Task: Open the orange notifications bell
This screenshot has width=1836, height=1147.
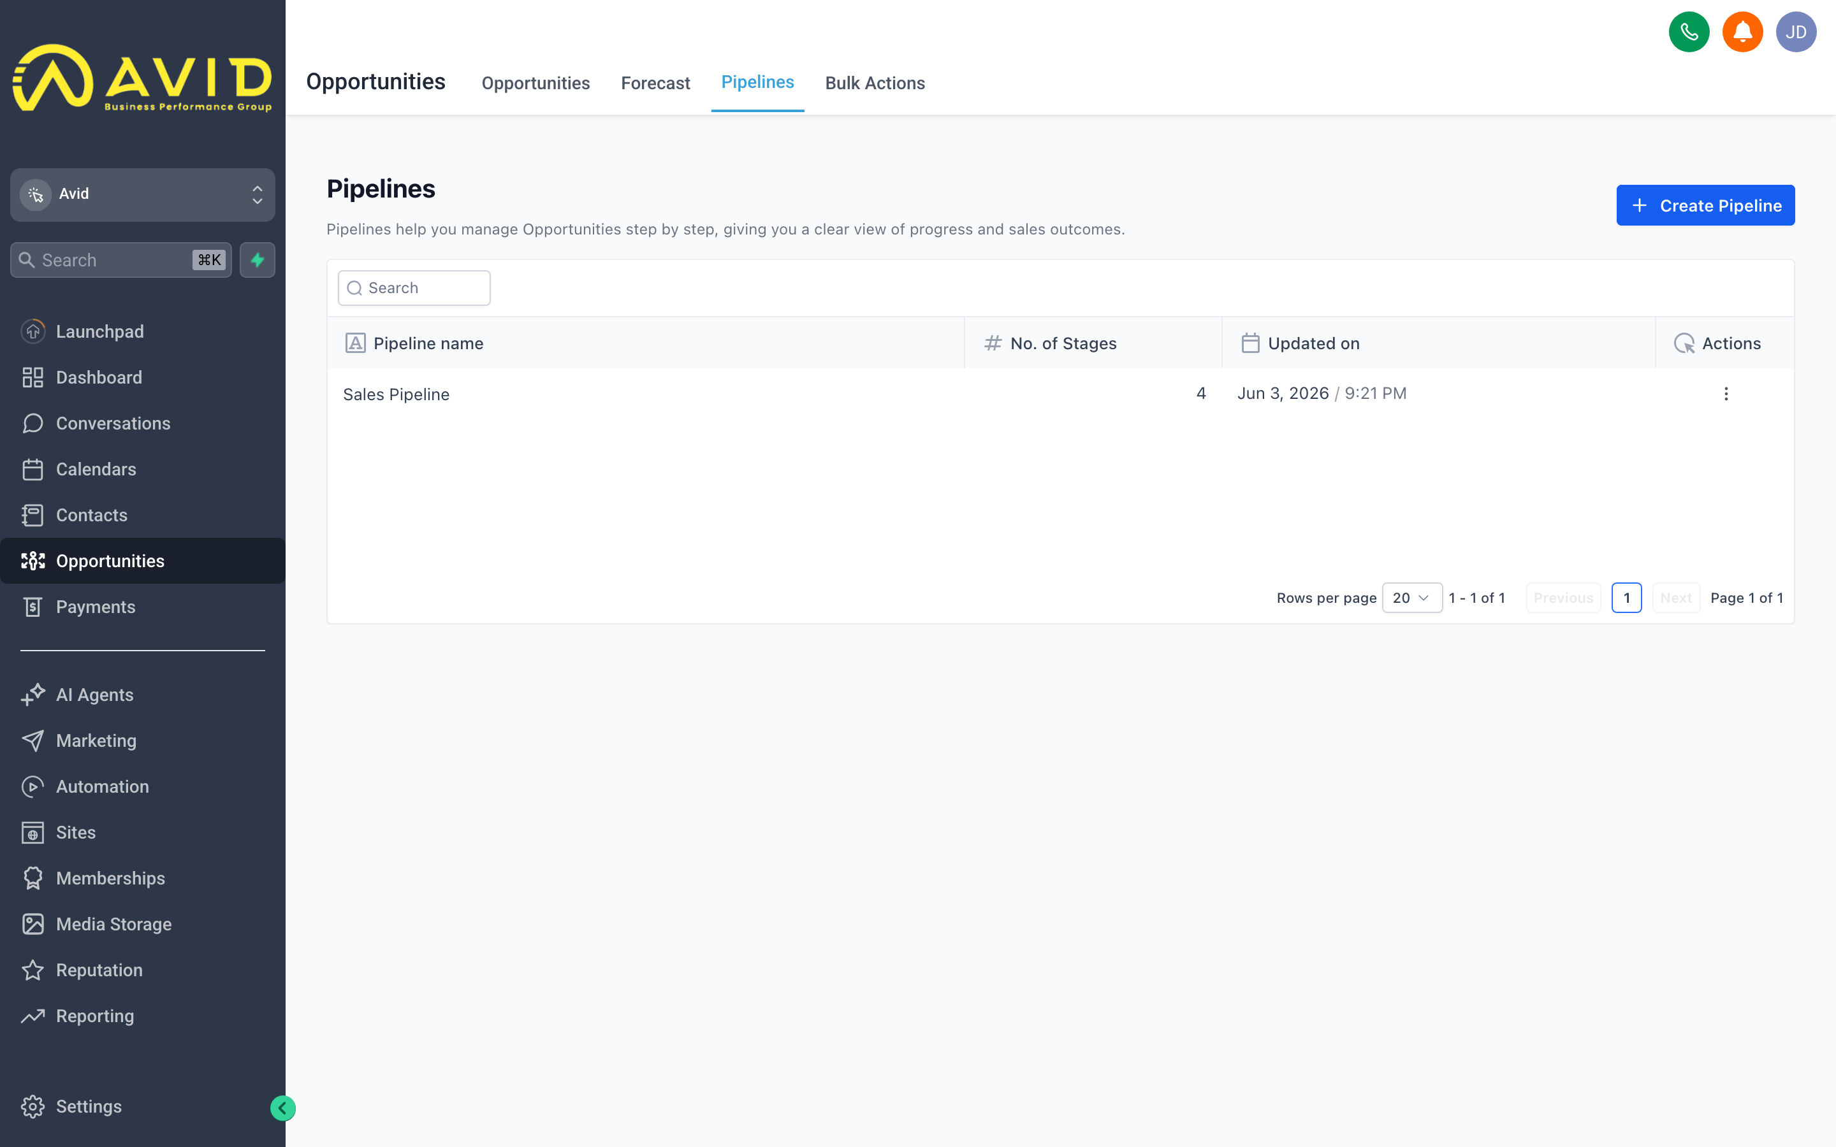Action: [1742, 32]
